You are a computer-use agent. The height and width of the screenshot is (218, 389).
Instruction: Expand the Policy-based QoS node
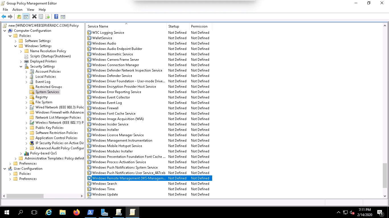21,153
